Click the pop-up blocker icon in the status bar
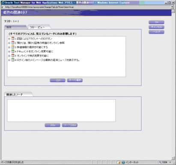The height and width of the screenshot is (165, 176). point(119,162)
